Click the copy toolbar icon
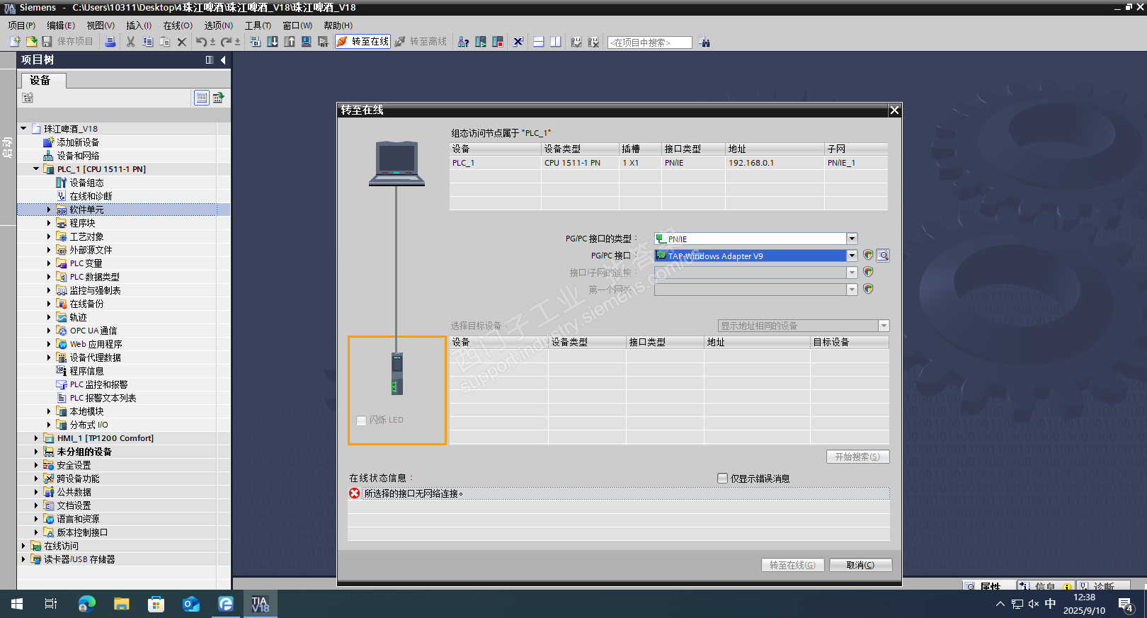 147,42
